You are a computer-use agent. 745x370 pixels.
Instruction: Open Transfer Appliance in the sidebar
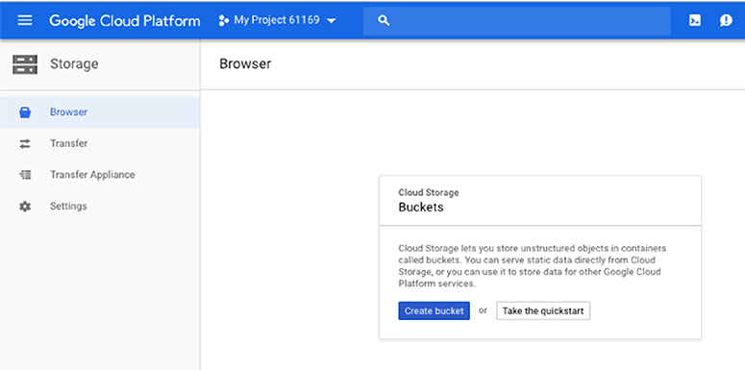point(100,175)
